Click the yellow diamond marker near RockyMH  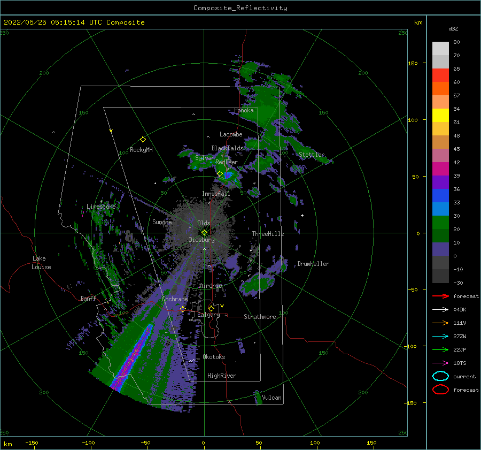point(143,140)
